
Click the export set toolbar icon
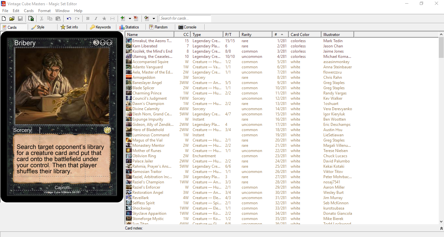(x=31, y=19)
